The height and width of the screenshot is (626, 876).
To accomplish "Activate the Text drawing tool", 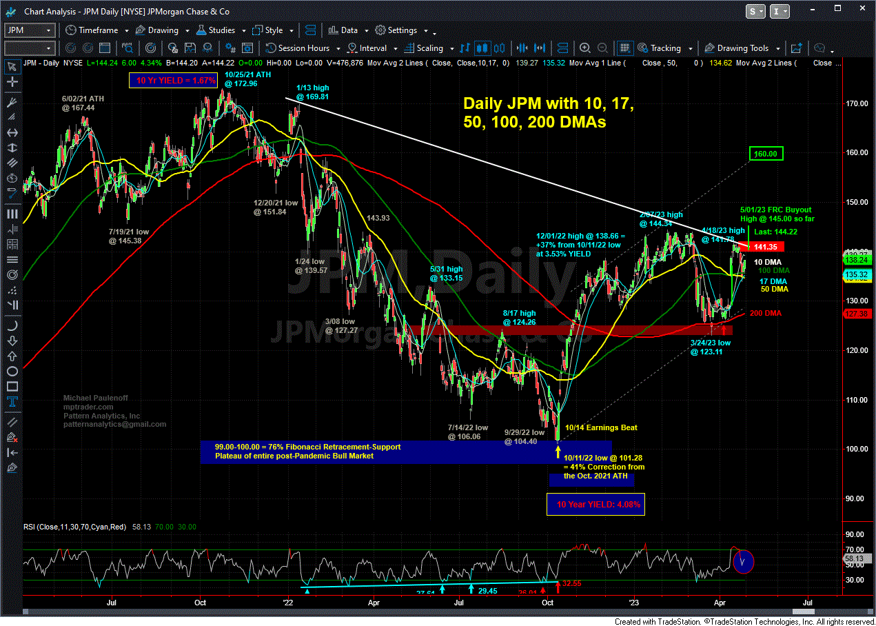I will click(x=11, y=403).
